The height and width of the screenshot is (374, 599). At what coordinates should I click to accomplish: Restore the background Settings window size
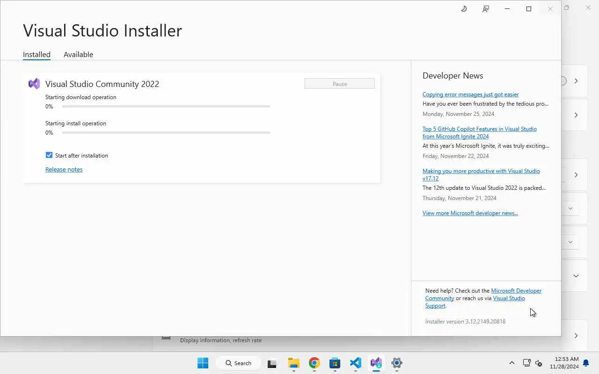567,7
